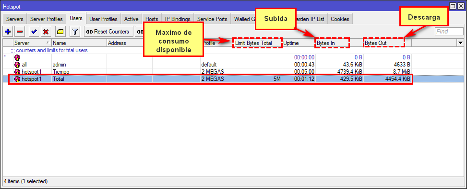Open column selection dropdown arrow
The image size is (467, 189).
(460, 43)
